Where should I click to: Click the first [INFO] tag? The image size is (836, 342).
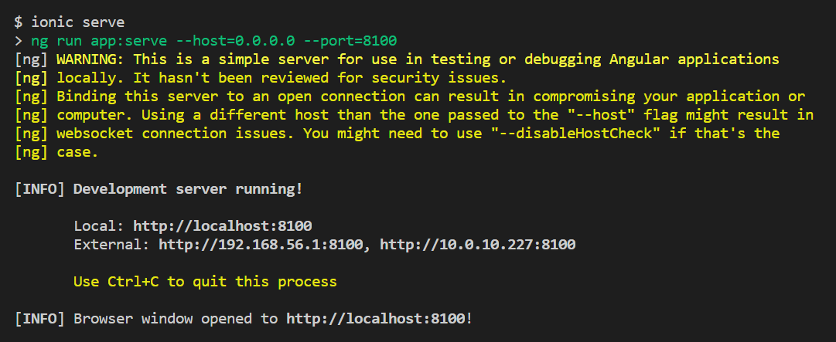point(39,189)
